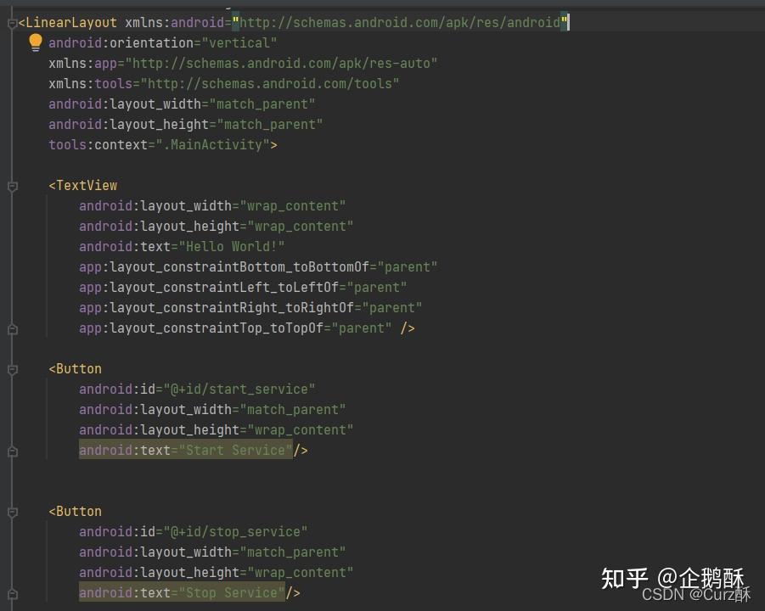The width and height of the screenshot is (765, 611).
Task: Open the intention actions lightbulb
Action: coord(35,42)
